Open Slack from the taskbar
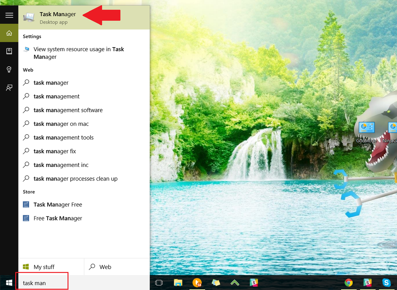397x290 pixels. [367, 283]
